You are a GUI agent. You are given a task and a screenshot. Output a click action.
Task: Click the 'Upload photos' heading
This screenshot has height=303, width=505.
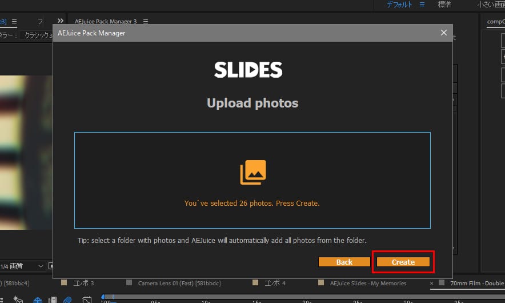pyautogui.click(x=252, y=103)
